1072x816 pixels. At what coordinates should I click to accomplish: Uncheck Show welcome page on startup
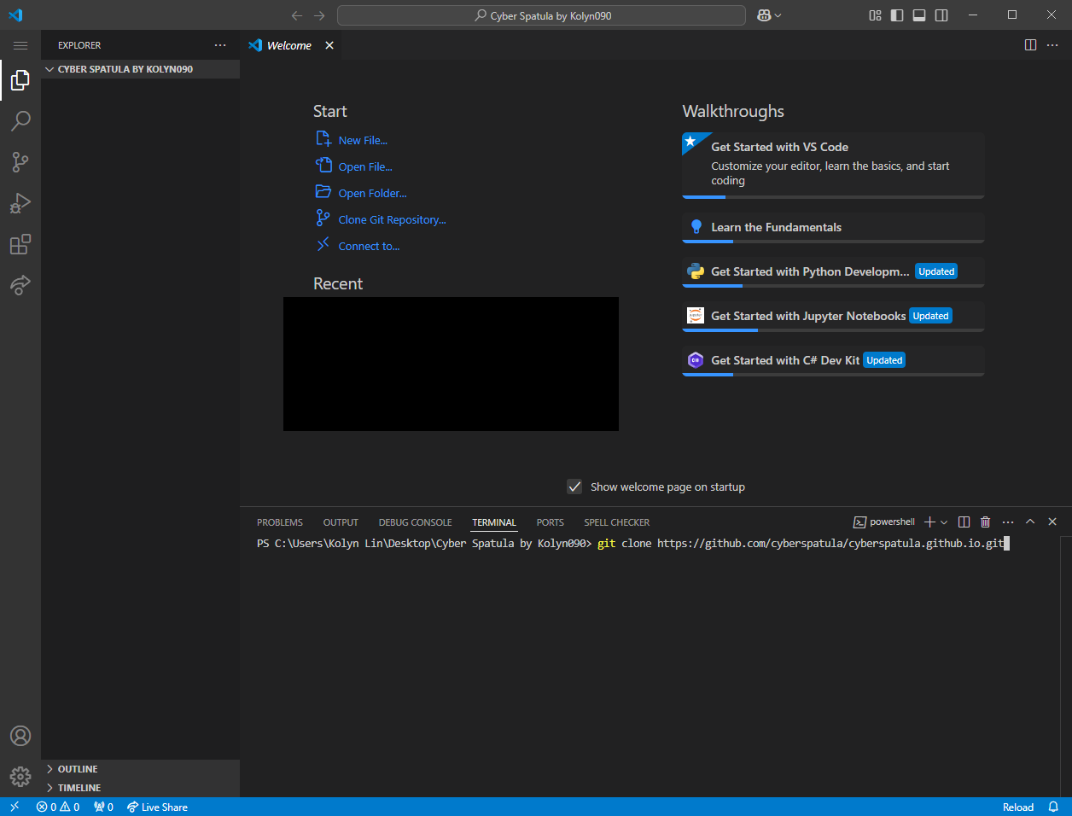click(574, 487)
